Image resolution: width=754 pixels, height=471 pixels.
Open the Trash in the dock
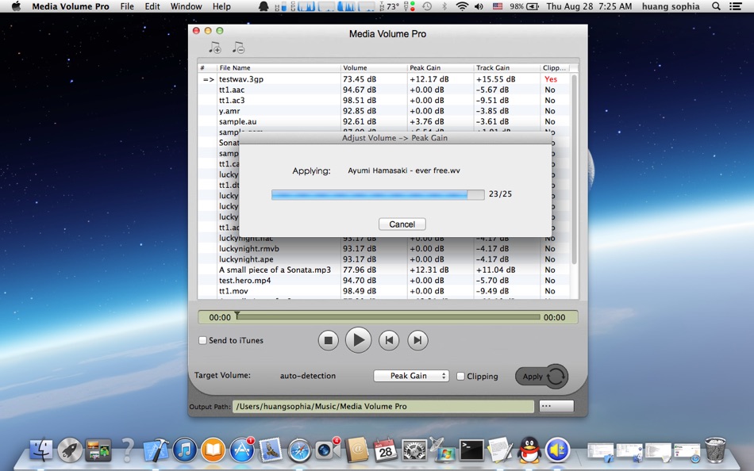[715, 450]
